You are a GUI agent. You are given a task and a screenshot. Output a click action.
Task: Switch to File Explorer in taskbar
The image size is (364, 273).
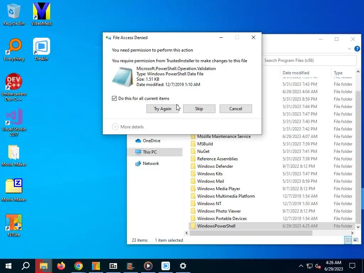coord(43,266)
